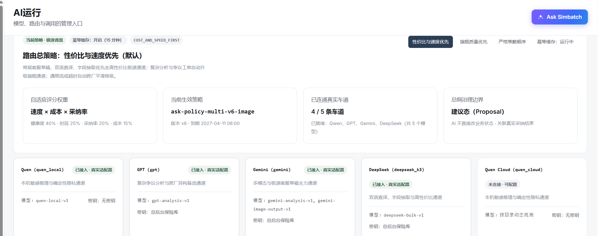Click the qwen-local-v1 model name
Image resolution: width=598 pixels, height=236 pixels.
52,201
